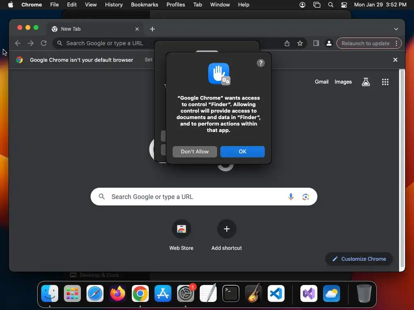The image size is (414, 310).
Task: Launch Terminal from the Dock
Action: coord(231,293)
